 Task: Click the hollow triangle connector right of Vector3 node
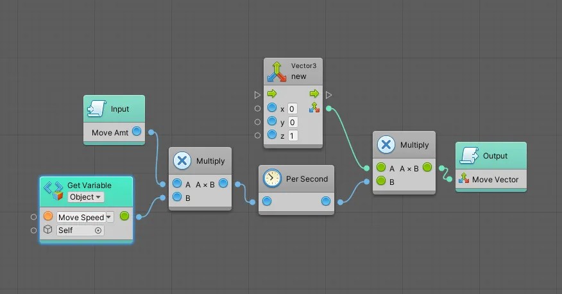pyautogui.click(x=328, y=95)
